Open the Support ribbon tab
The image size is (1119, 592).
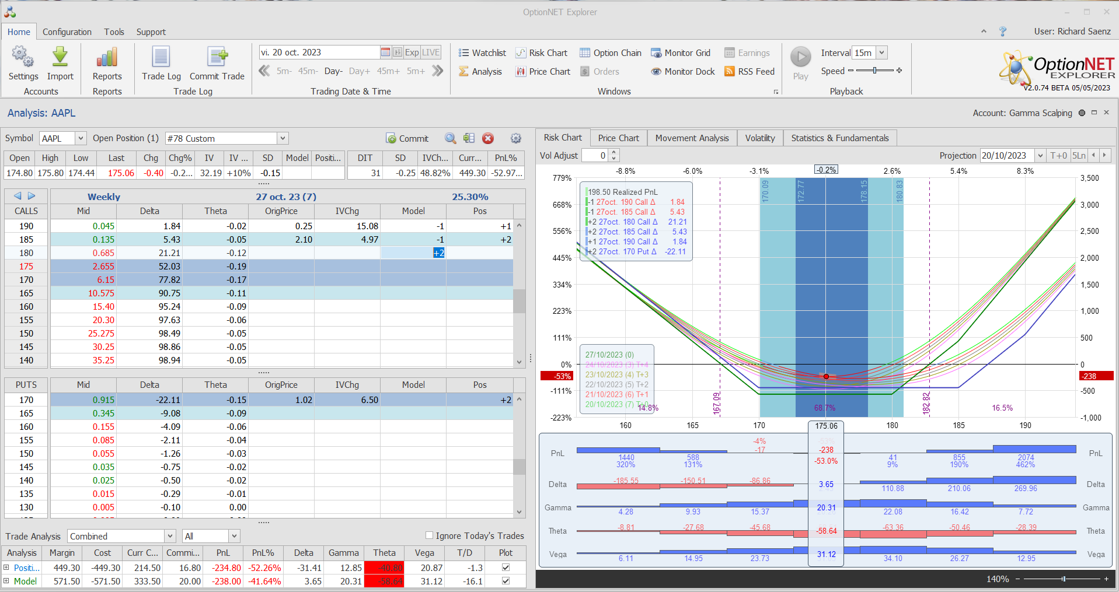tap(151, 32)
